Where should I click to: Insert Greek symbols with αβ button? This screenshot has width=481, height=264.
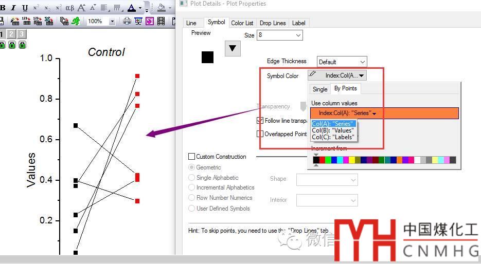click(70, 8)
